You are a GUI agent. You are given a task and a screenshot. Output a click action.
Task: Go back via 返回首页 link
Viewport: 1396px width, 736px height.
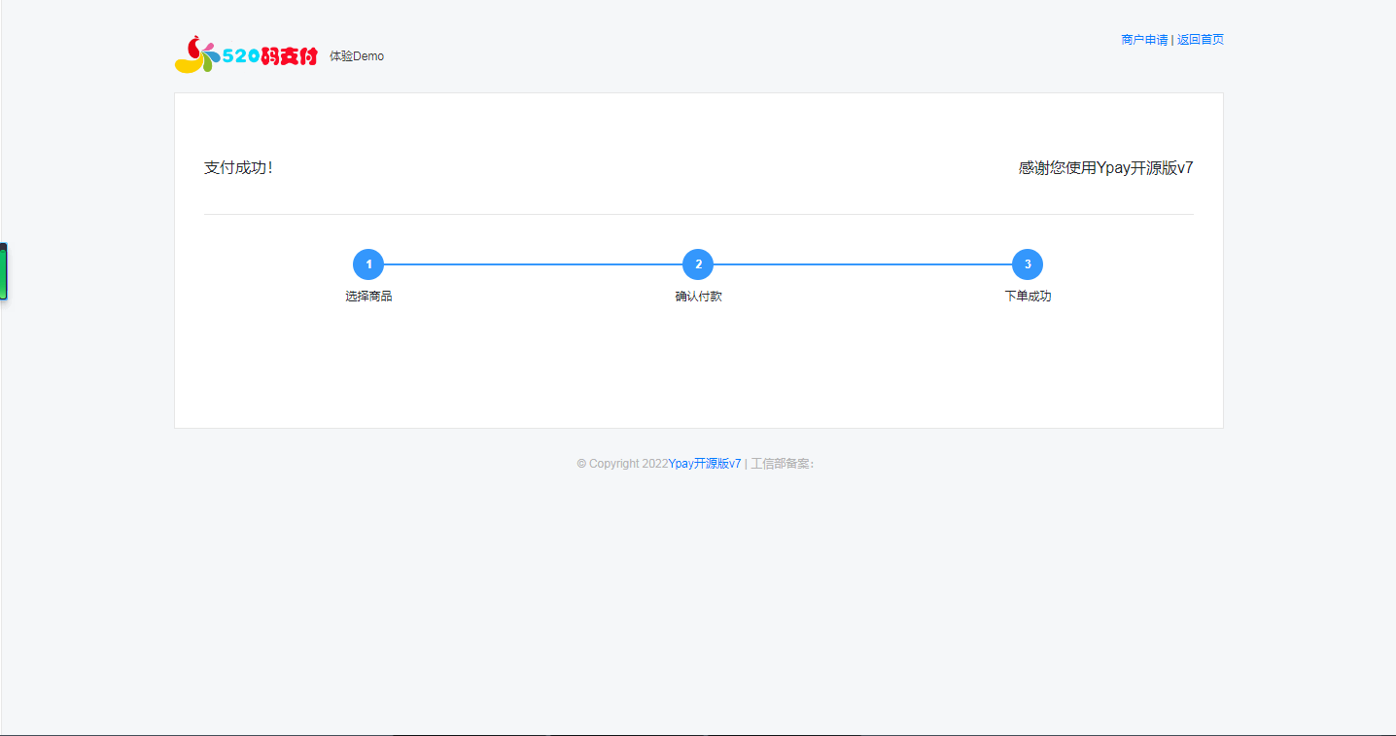tap(1201, 40)
